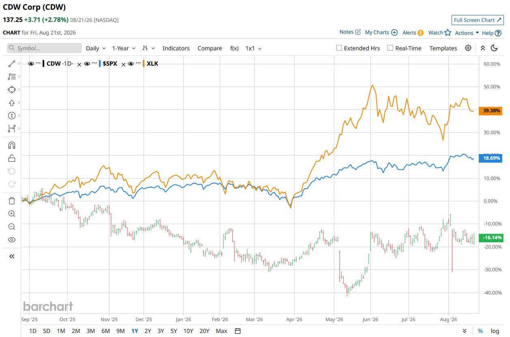Select the numbered circle annotation tool

[11, 116]
